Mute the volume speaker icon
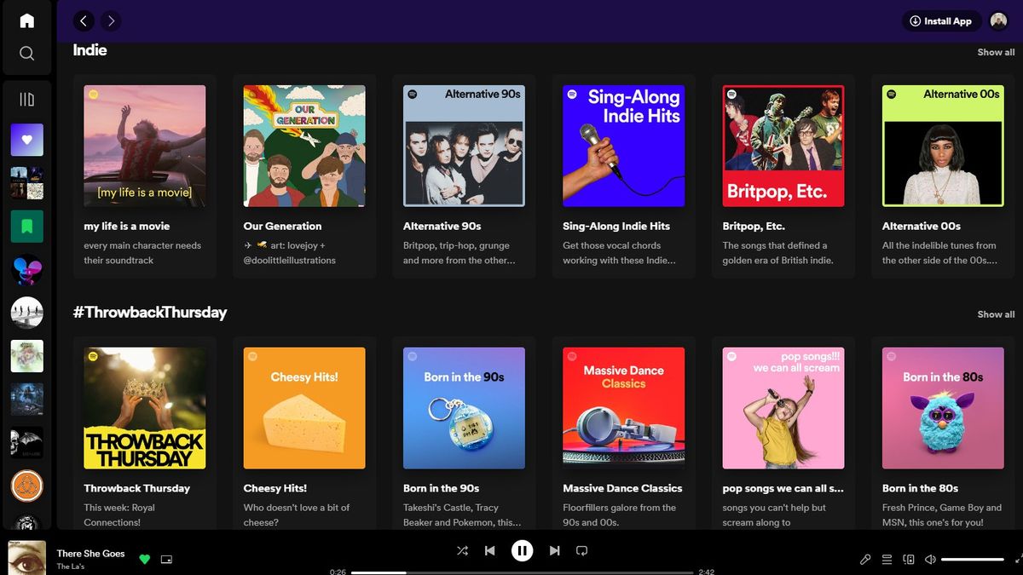The image size is (1023, 575). point(930,560)
